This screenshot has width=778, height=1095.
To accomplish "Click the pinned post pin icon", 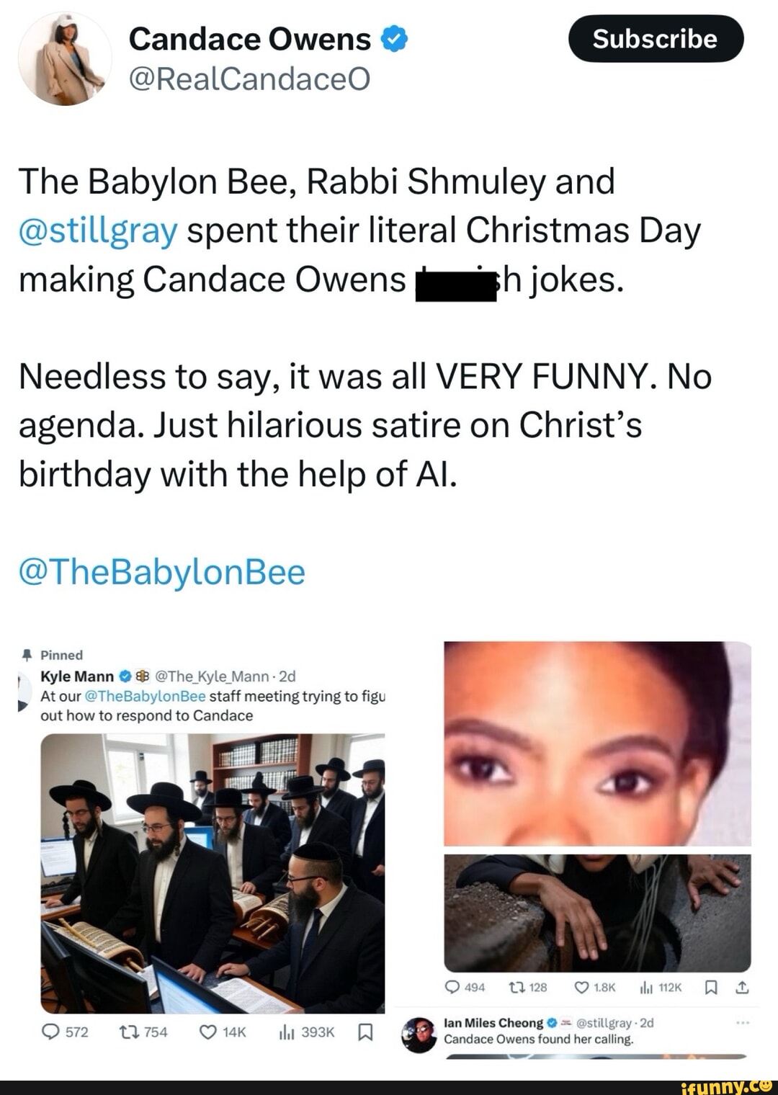I will coord(27,654).
